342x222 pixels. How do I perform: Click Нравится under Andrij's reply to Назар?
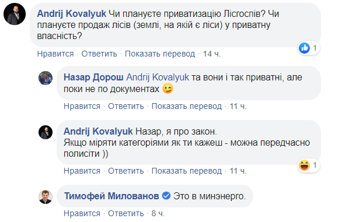82,171
